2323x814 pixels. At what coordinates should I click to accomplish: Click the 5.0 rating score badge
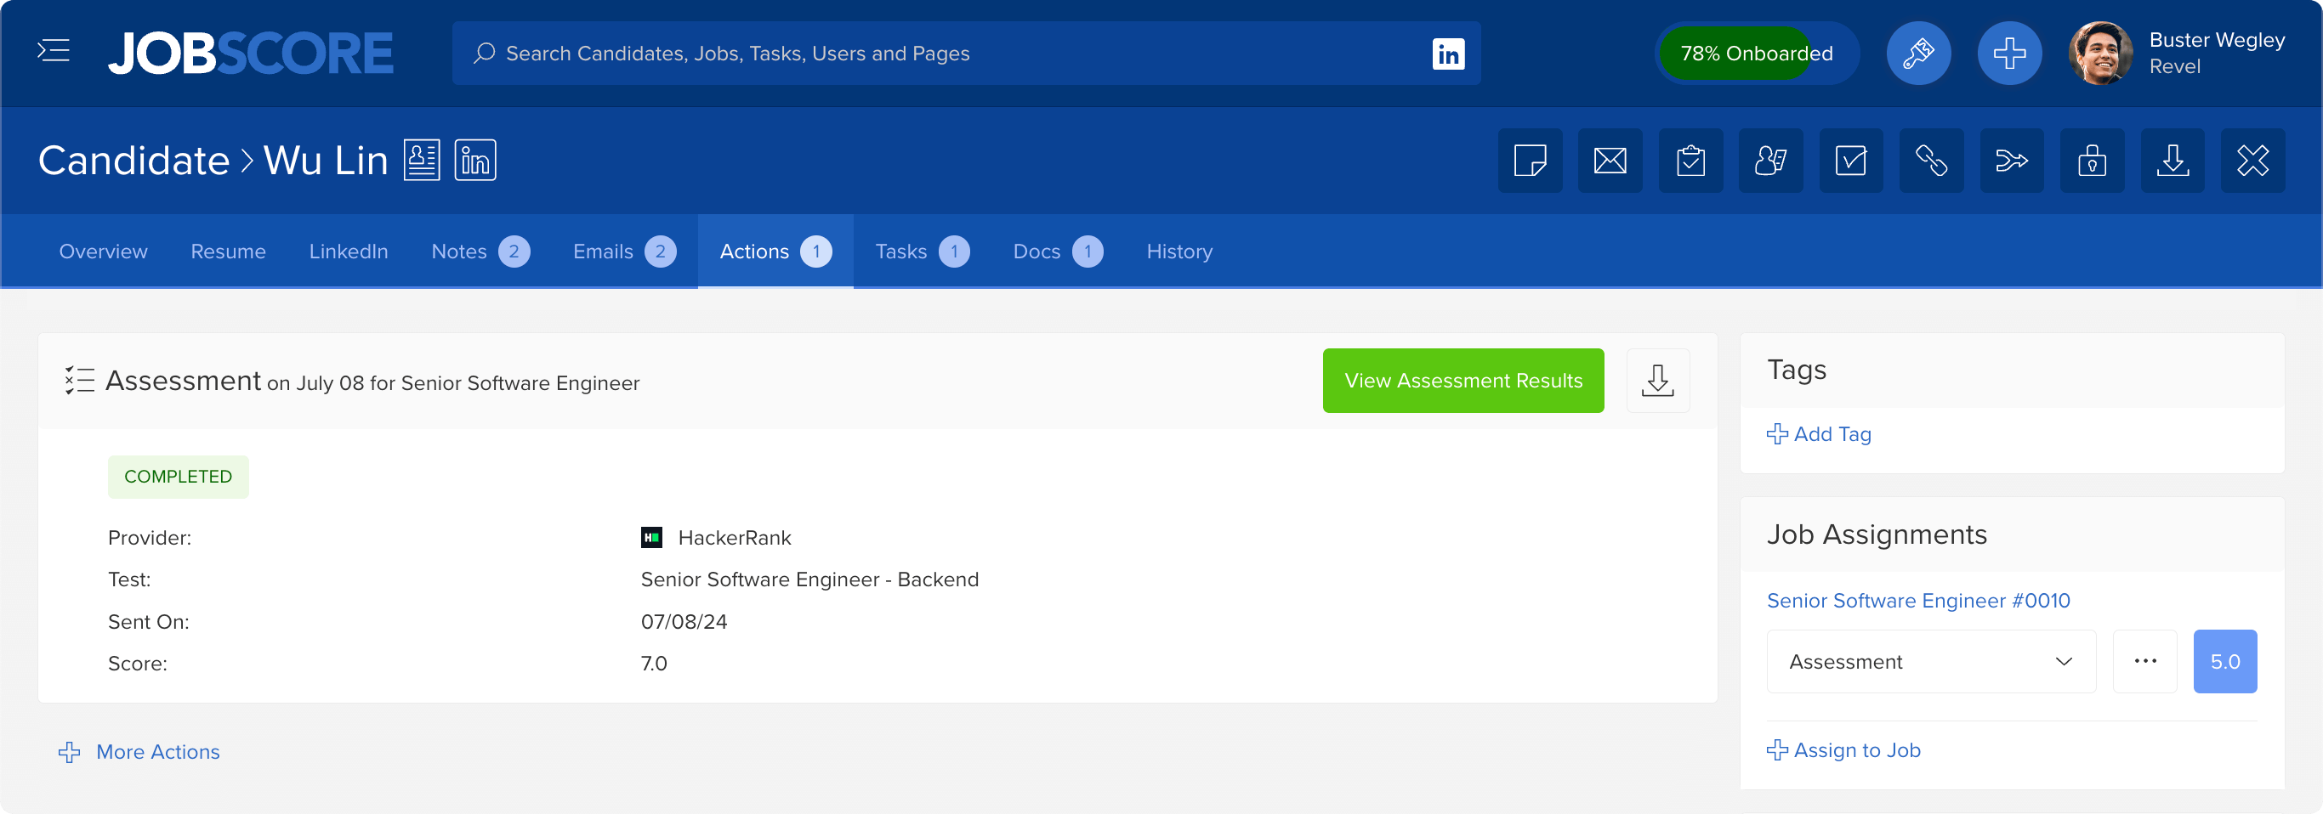2224,662
